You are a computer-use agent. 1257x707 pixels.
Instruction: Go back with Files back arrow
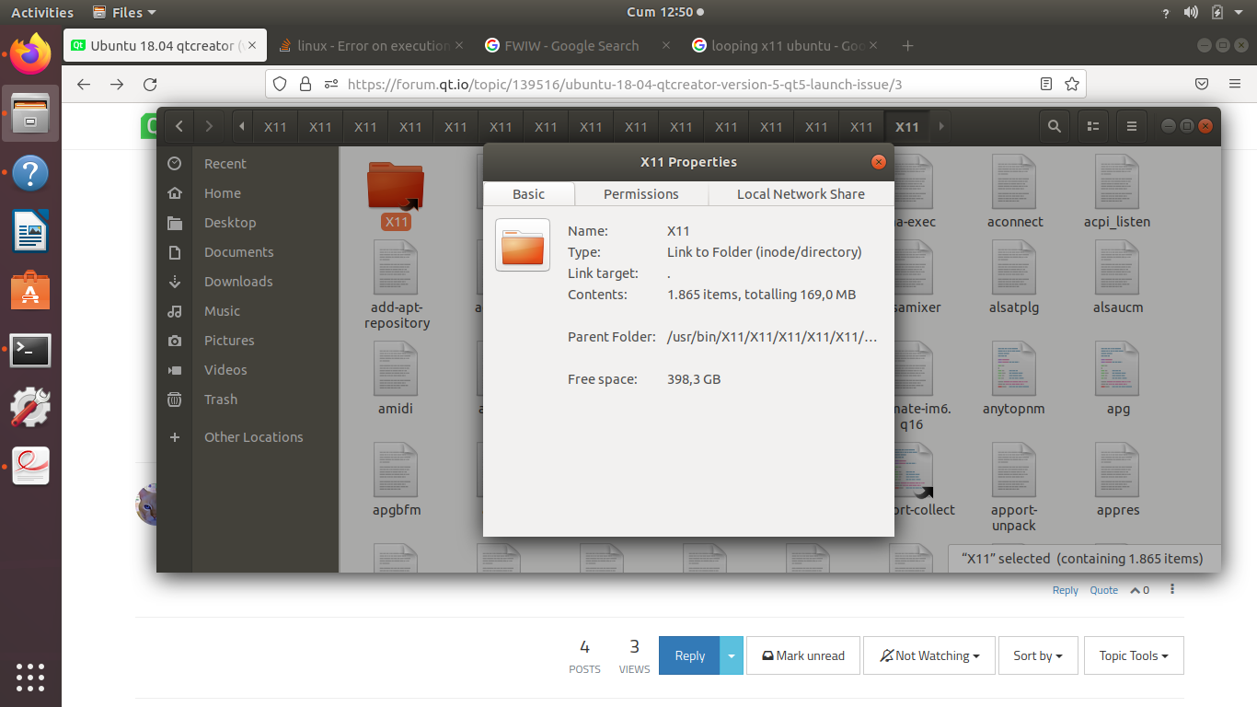tap(179, 126)
